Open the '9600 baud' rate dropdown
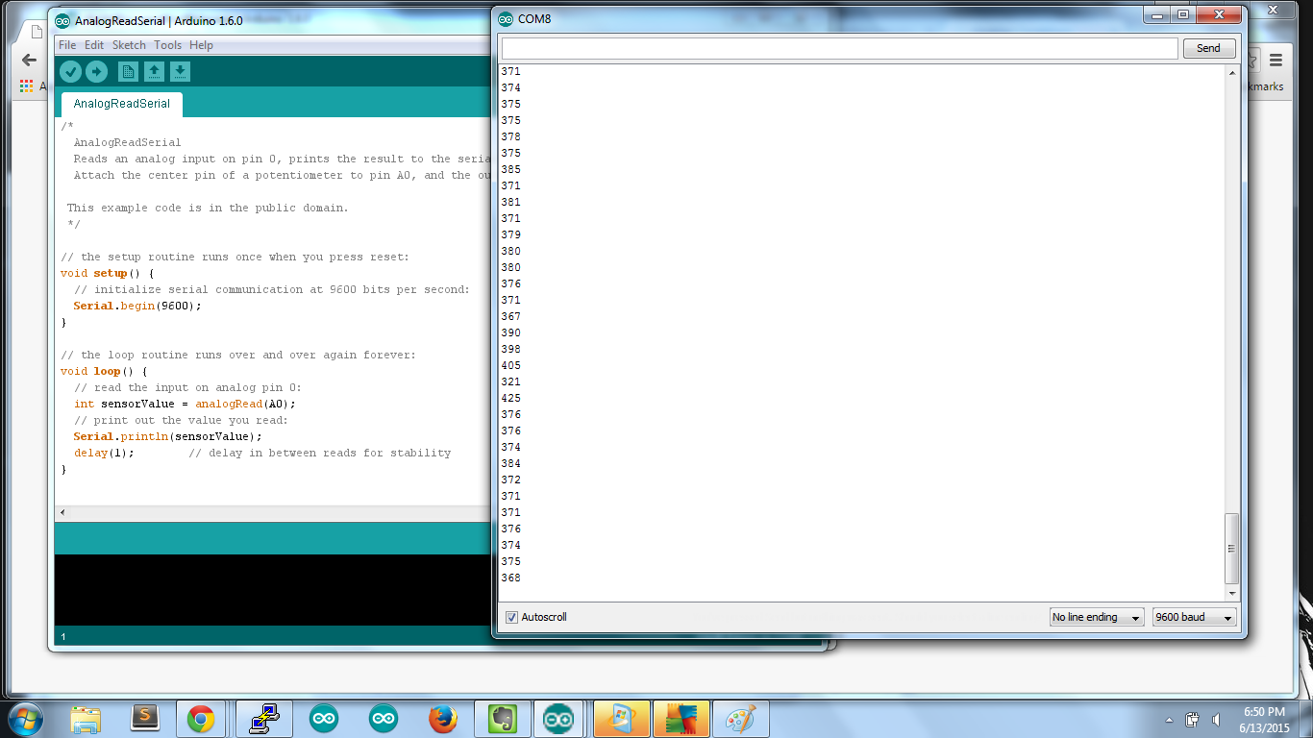Image resolution: width=1313 pixels, height=738 pixels. click(x=1195, y=617)
